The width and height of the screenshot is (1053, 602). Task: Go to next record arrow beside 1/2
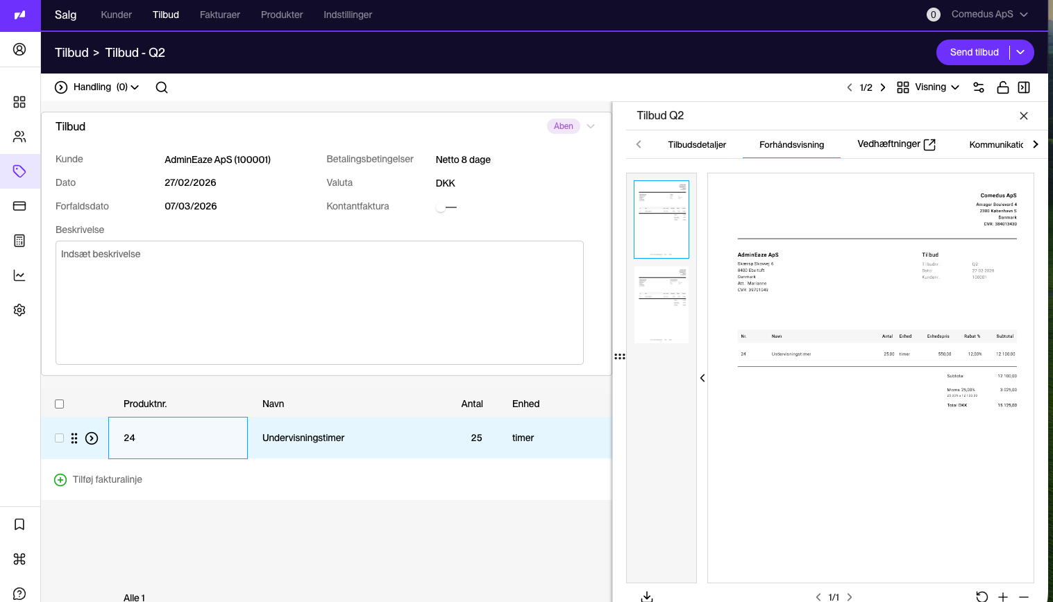(x=883, y=87)
